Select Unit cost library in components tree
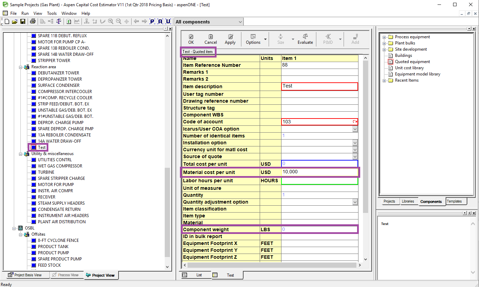The image size is (479, 287). point(409,68)
